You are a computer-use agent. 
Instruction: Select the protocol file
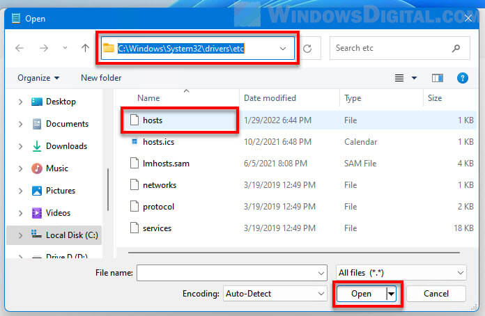[x=158, y=207]
